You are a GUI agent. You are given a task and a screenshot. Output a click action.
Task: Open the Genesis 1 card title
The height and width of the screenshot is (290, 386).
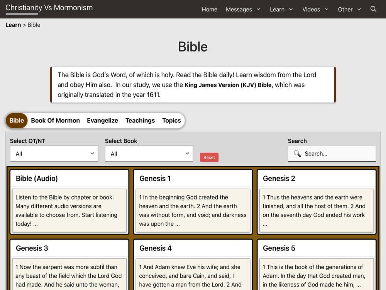(x=155, y=178)
